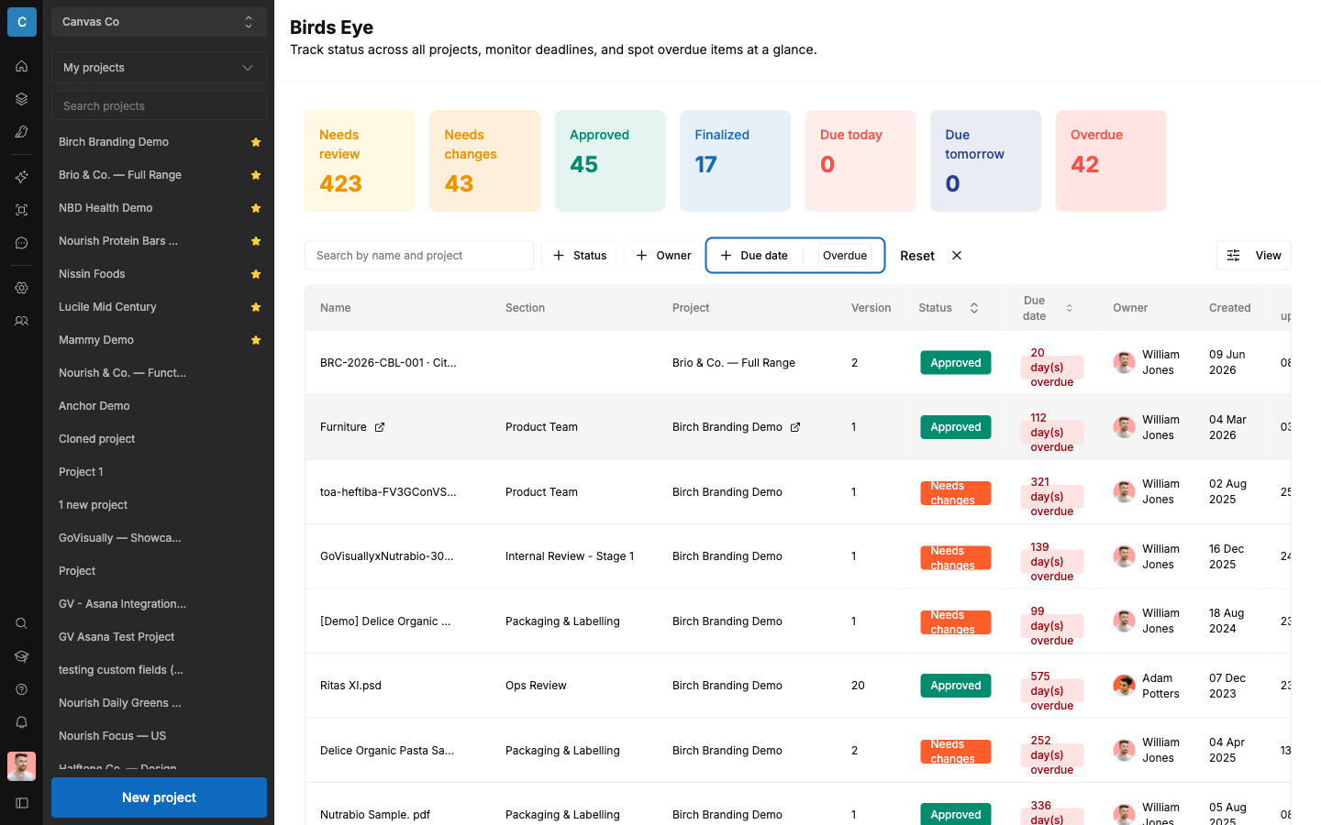1321x825 pixels.
Task: Unstar the Brio & Co. — Full Range project
Action: tap(256, 175)
